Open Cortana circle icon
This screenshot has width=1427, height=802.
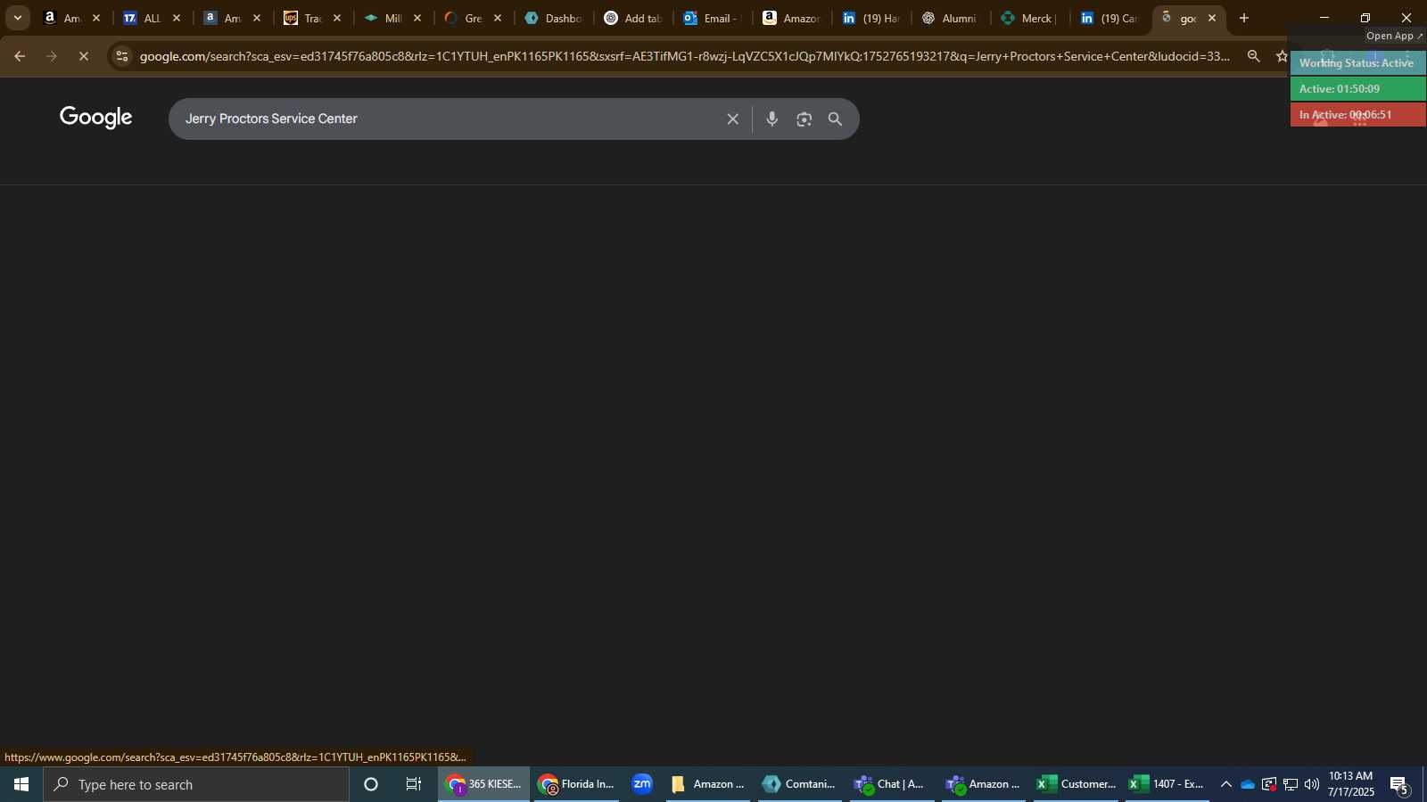(x=371, y=784)
